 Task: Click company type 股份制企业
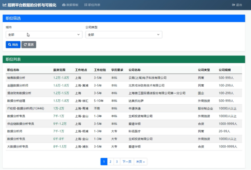tap(205, 108)
